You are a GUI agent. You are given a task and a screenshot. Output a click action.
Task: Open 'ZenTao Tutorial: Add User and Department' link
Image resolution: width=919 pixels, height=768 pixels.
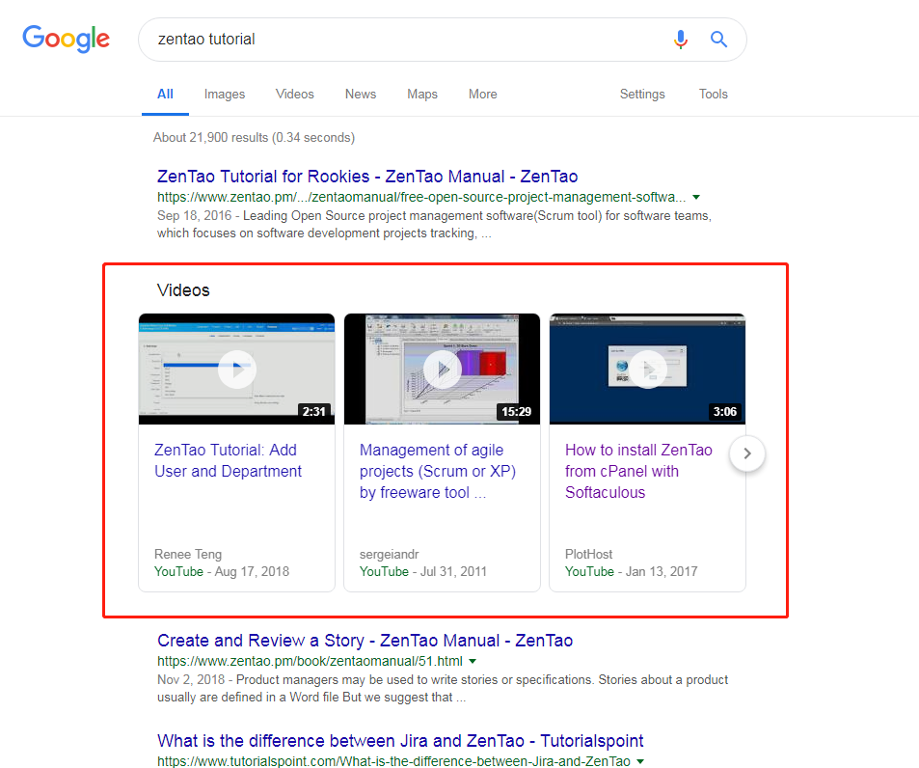pos(228,460)
